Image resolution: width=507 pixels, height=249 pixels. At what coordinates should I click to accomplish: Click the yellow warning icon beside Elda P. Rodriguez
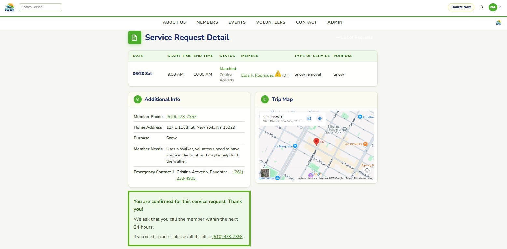coord(278,74)
